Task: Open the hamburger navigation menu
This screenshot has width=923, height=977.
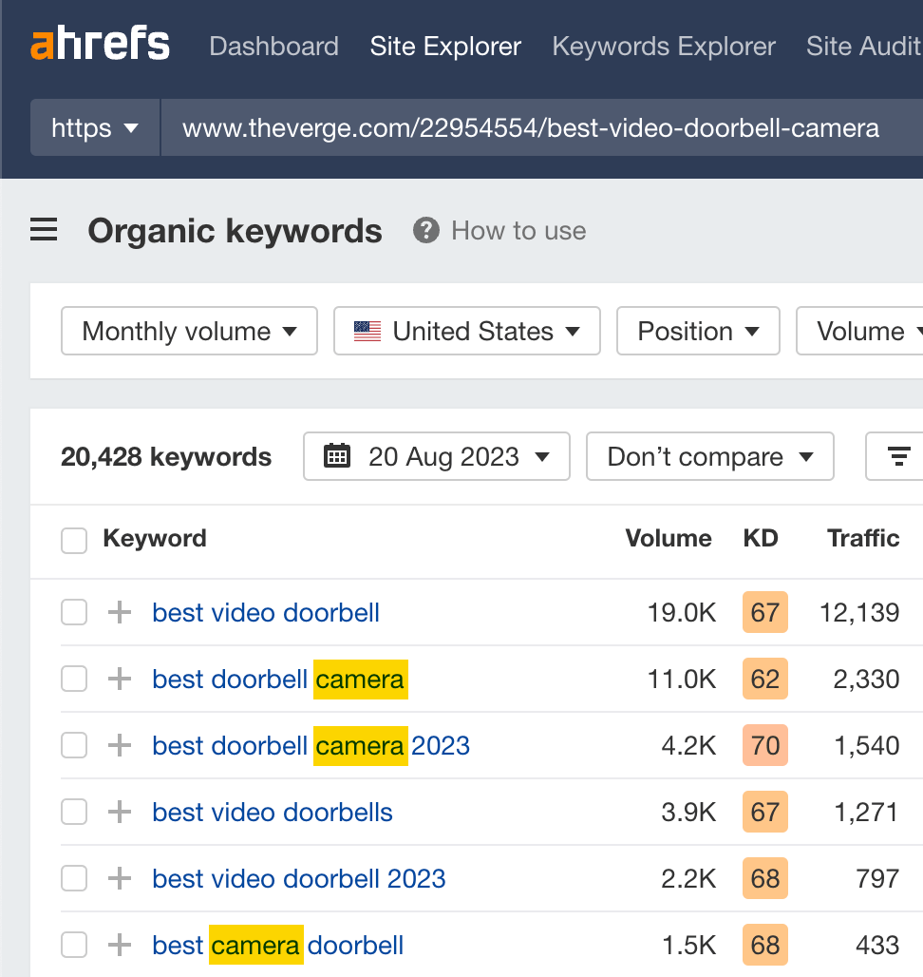Action: coord(44,230)
